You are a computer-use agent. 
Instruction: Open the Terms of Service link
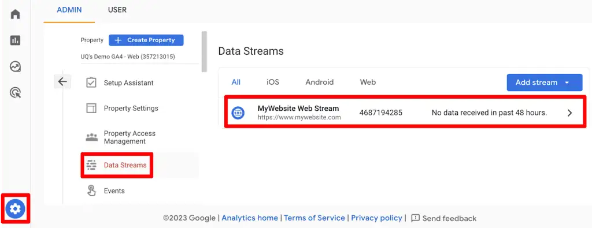coord(314,218)
